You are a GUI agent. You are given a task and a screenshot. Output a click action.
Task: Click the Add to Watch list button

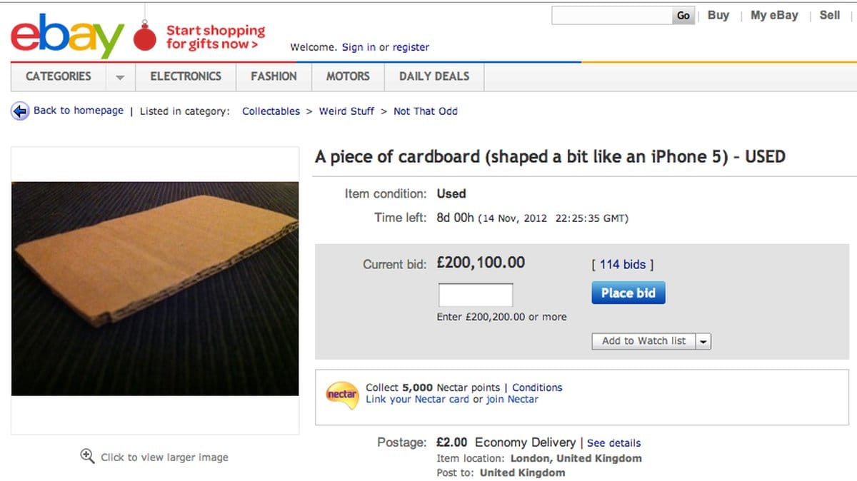point(643,341)
